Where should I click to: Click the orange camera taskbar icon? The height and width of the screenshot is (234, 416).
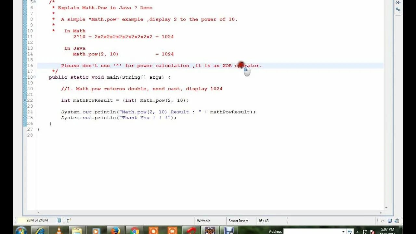tap(172, 230)
